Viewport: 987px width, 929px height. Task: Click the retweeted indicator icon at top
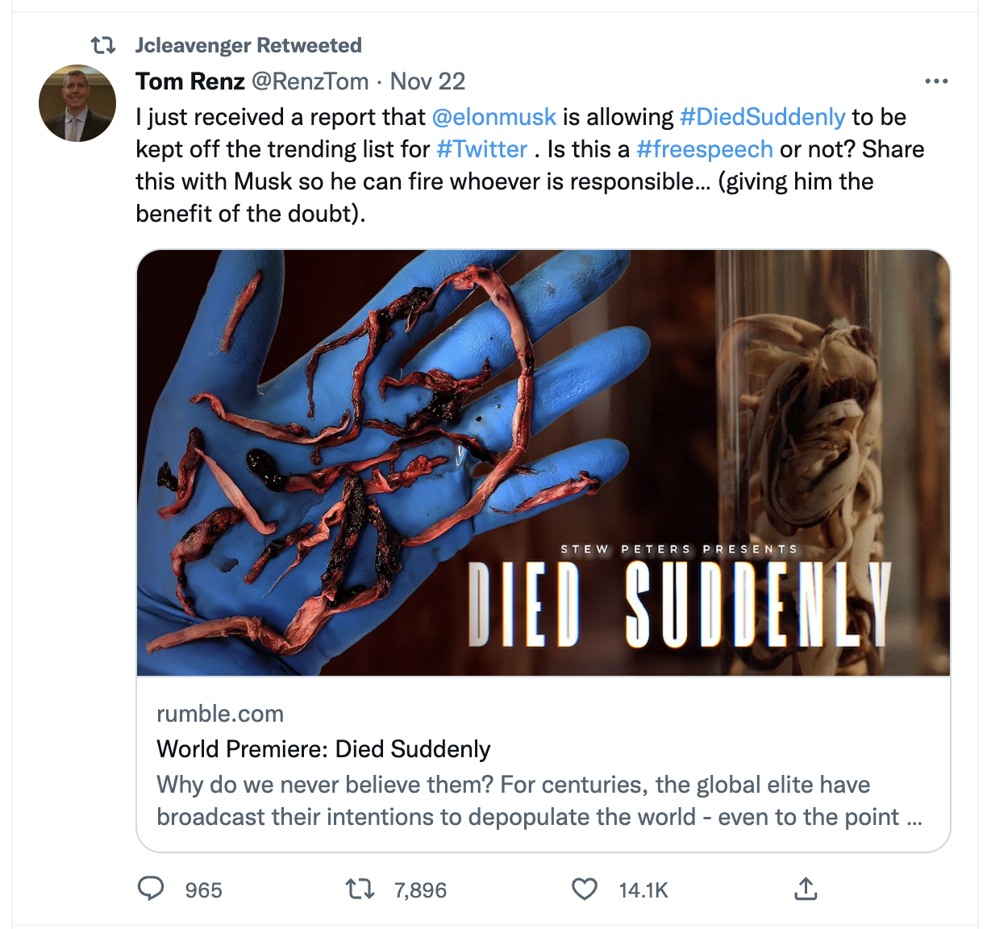tap(103, 46)
